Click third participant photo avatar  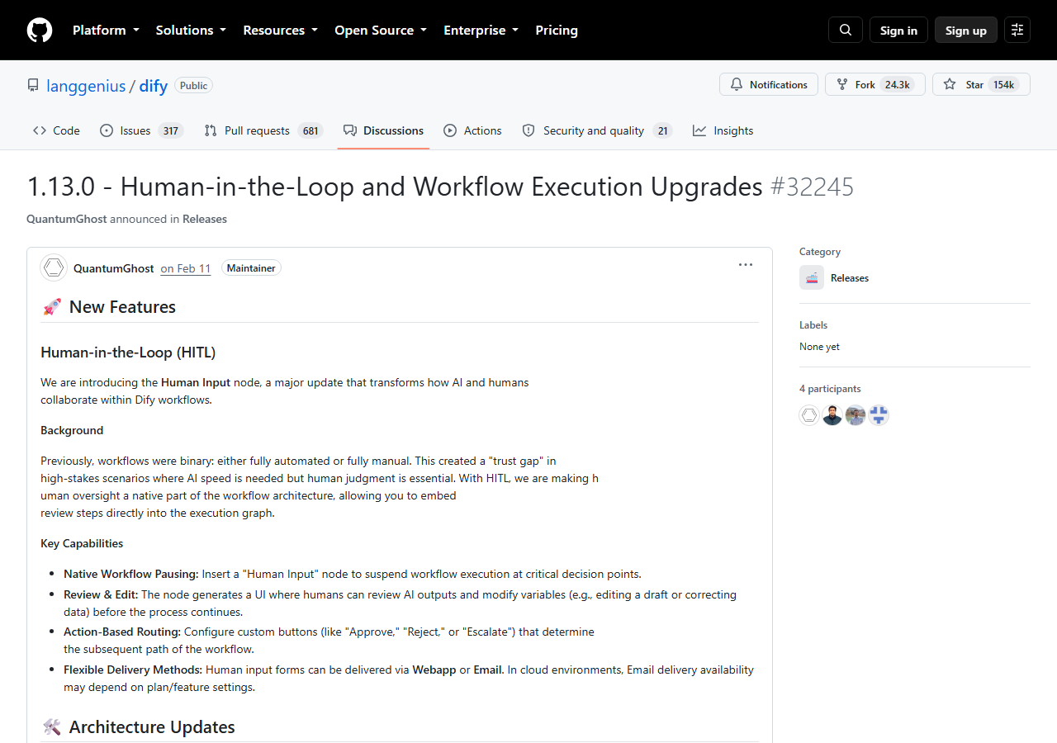point(856,415)
